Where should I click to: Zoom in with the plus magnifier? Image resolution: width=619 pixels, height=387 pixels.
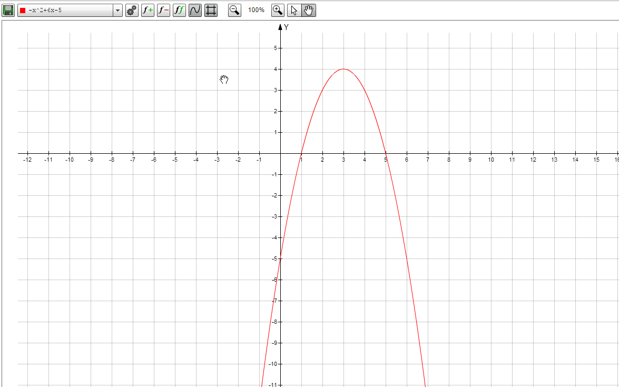(278, 10)
